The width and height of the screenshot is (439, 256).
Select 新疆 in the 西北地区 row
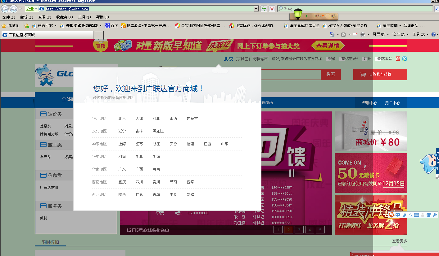tap(190, 195)
